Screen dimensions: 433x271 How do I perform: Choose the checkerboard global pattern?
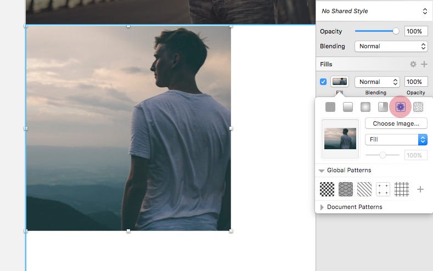click(x=327, y=189)
